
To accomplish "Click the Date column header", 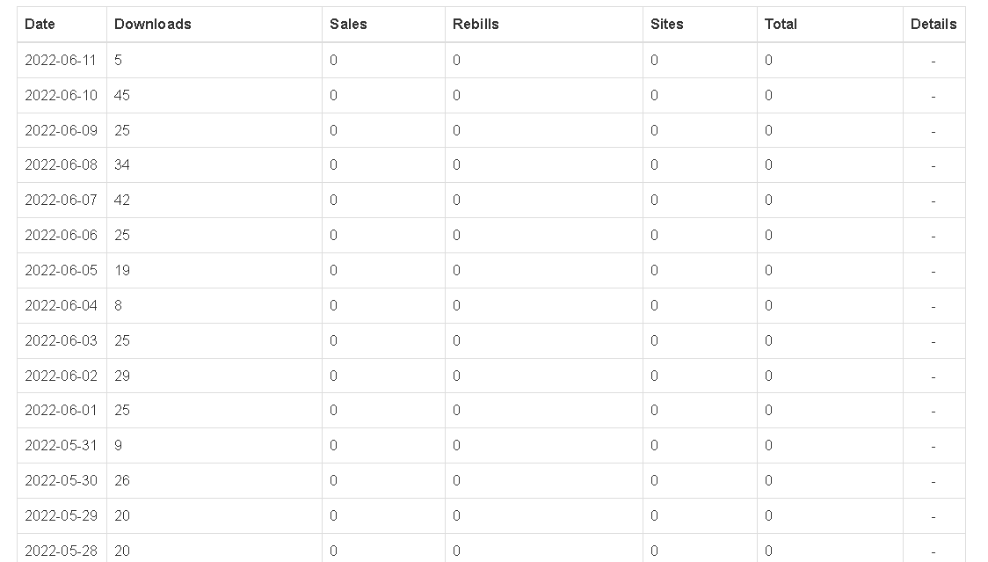I will [x=40, y=25].
